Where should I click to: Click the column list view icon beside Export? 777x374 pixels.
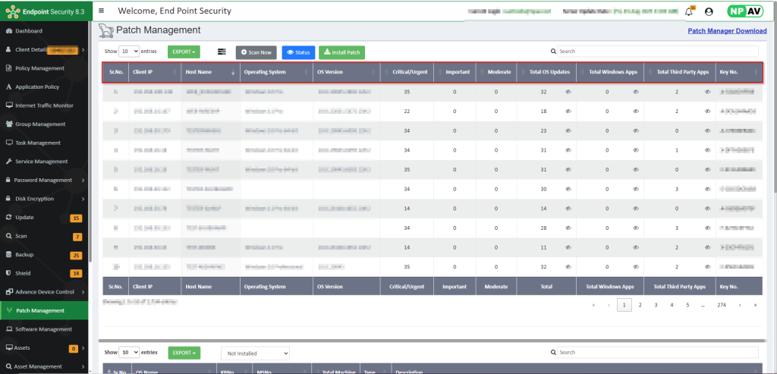(x=222, y=52)
